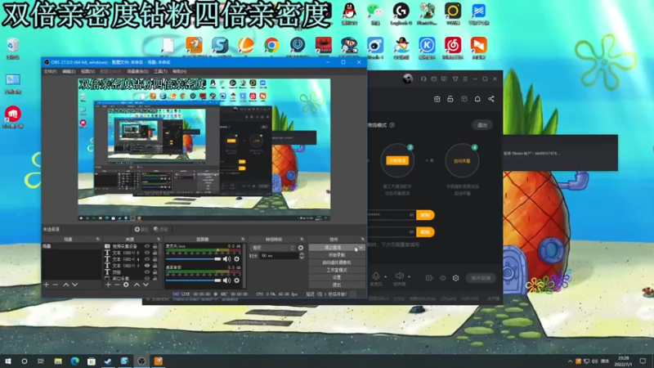Remove selected source with minus icon
The height and width of the screenshot is (368, 654).
coord(117,285)
